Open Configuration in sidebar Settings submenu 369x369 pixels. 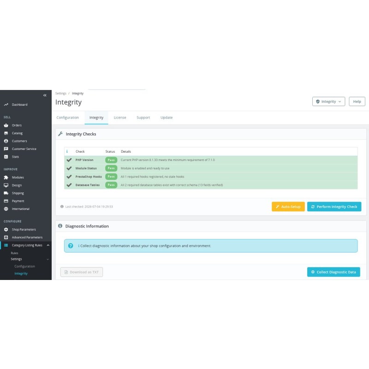(x=25, y=267)
